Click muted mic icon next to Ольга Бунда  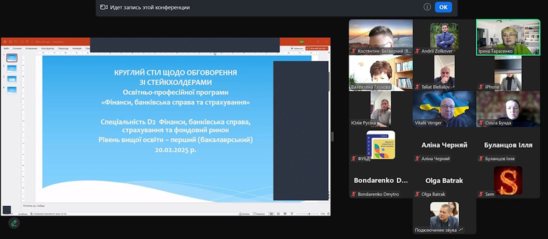481,123
